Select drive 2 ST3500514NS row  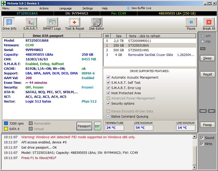pyautogui.click(x=150, y=50)
